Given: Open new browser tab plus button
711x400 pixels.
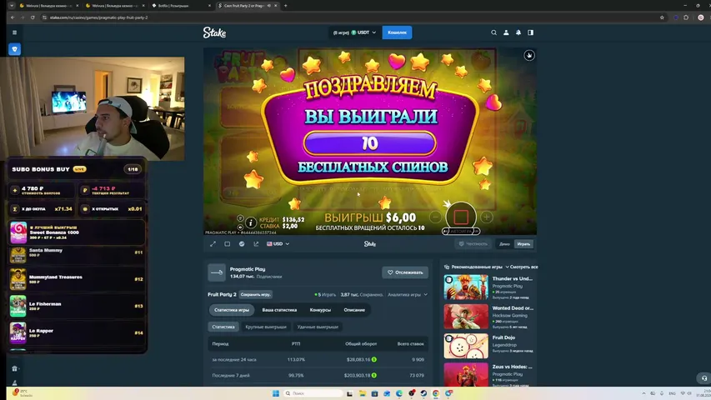Looking at the screenshot, I should [x=285, y=6].
